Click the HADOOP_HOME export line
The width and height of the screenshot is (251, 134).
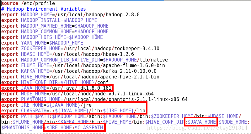(70, 14)
